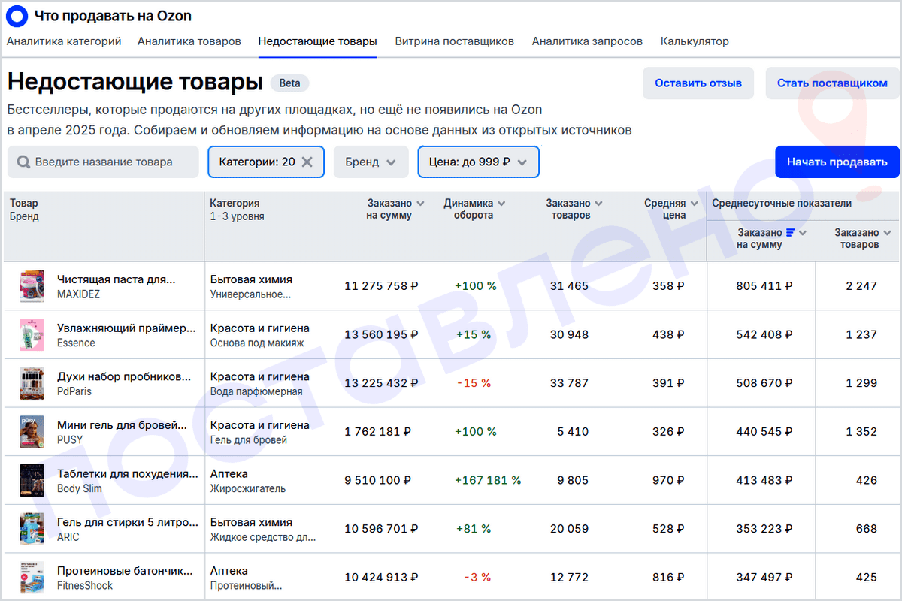This screenshot has height=601, width=902.
Task: Switch to Аналитика категорий tab
Action: [x=64, y=41]
